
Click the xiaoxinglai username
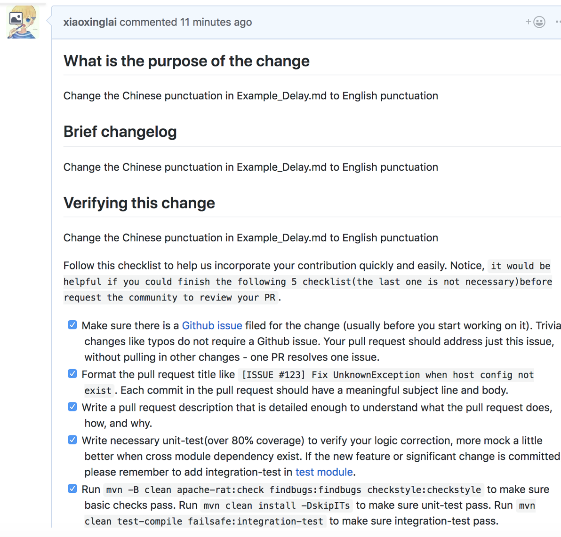pyautogui.click(x=89, y=22)
